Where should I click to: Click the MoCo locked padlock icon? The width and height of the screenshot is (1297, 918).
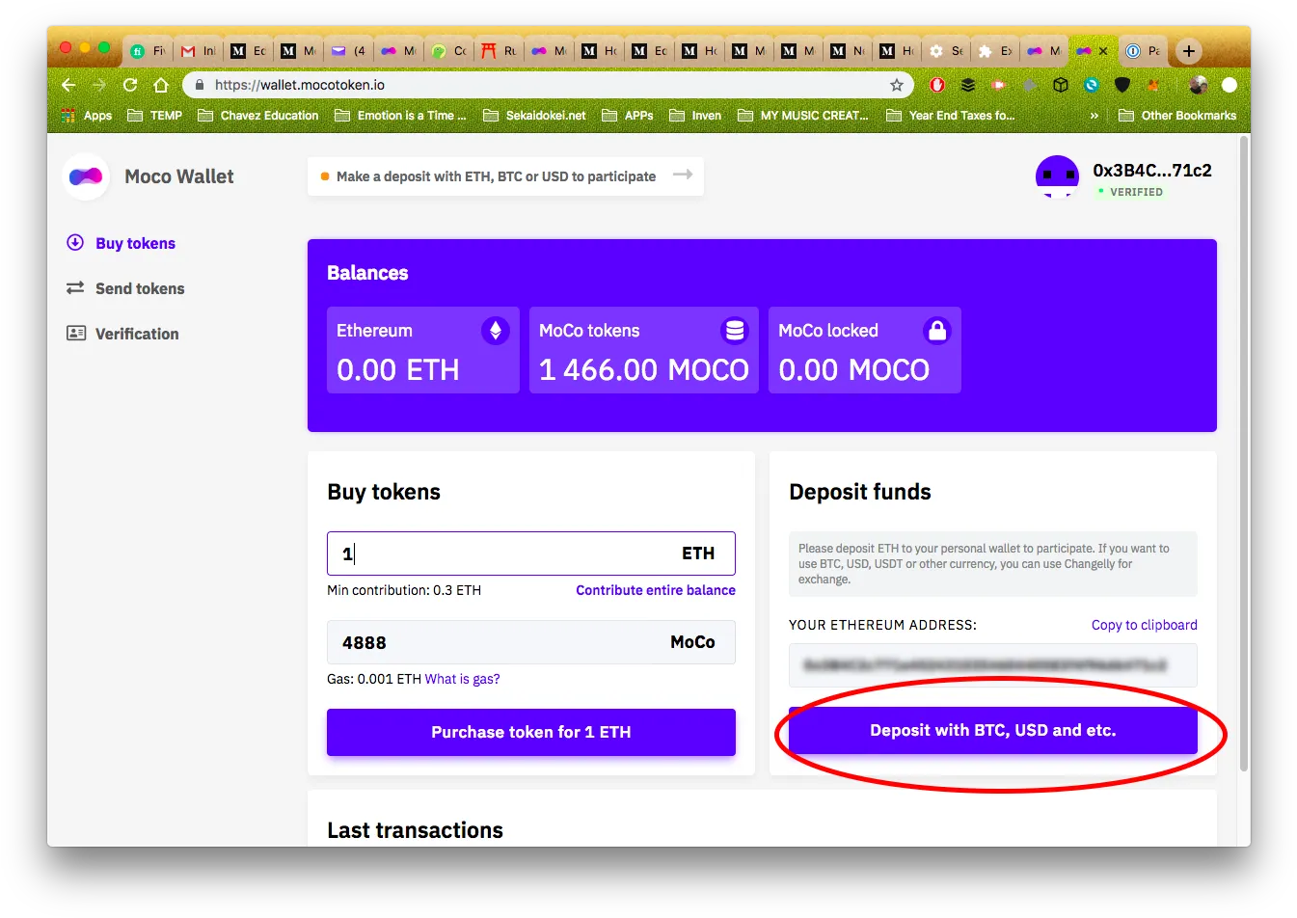[x=936, y=331]
